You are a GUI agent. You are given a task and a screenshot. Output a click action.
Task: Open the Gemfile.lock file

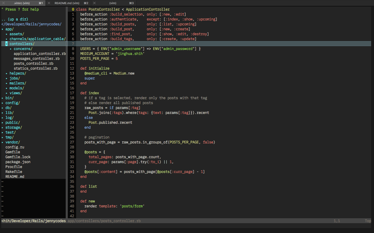tap(18, 157)
